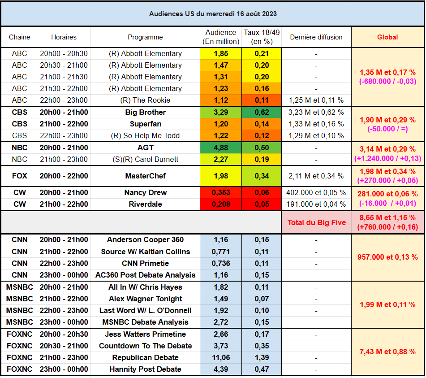The image size is (426, 378).
Task: Click the red "Global" header cell
Action: click(x=387, y=37)
